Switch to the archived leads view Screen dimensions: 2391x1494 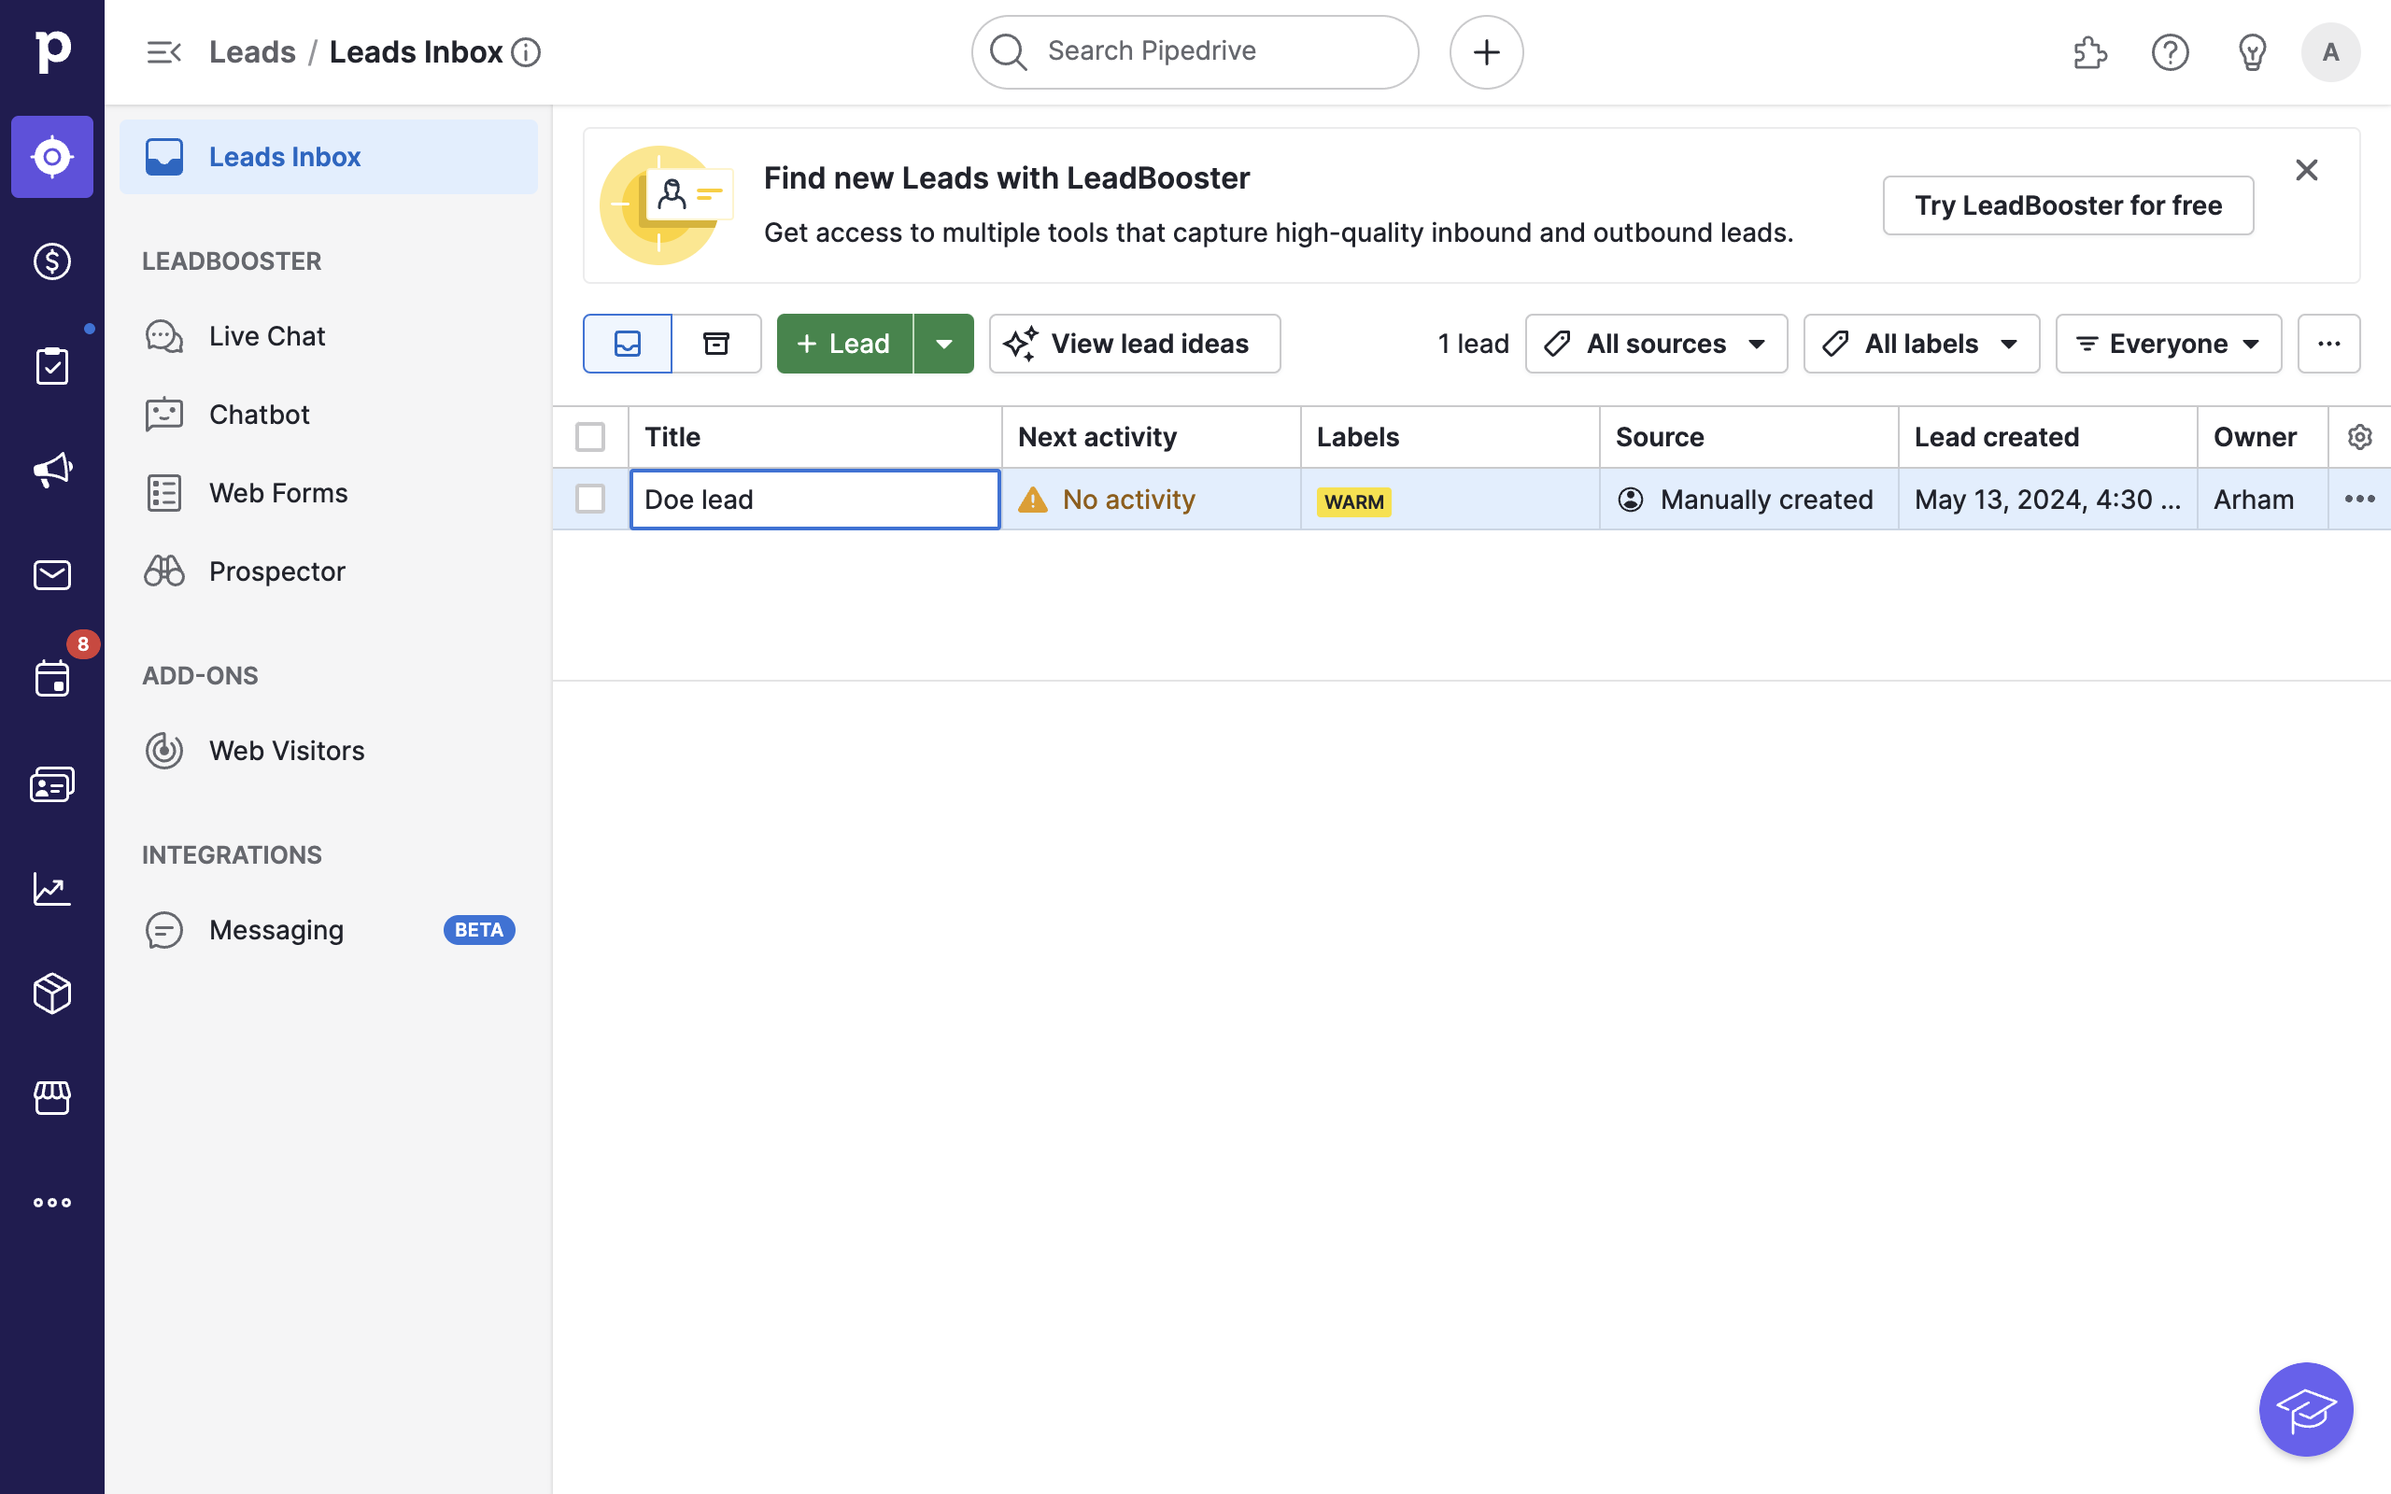[x=716, y=344]
